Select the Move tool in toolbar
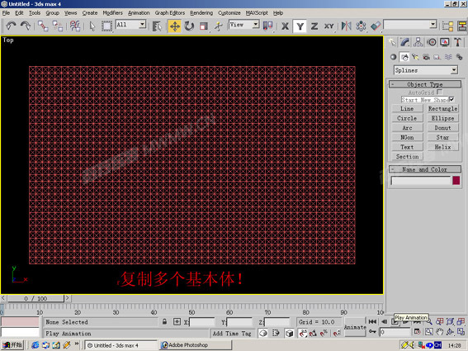 pos(175,26)
